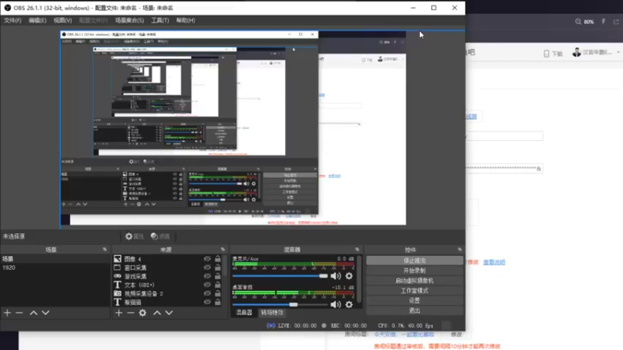Open user account dropdown arrow in browser
This screenshot has height=350, width=623.
pos(618,52)
